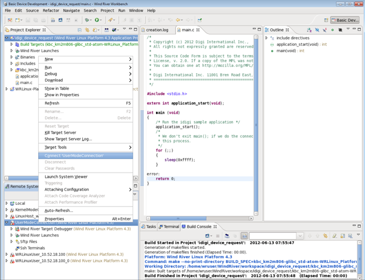Click scroll lock icon in Build Console

coord(244,236)
